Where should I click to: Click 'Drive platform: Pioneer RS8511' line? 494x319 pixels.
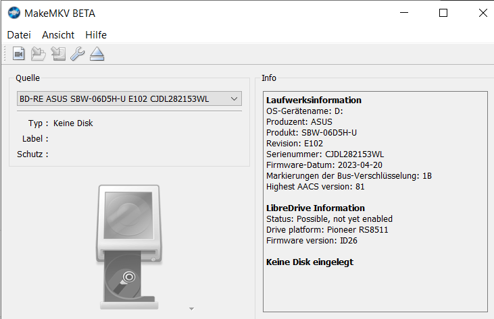tap(327, 230)
